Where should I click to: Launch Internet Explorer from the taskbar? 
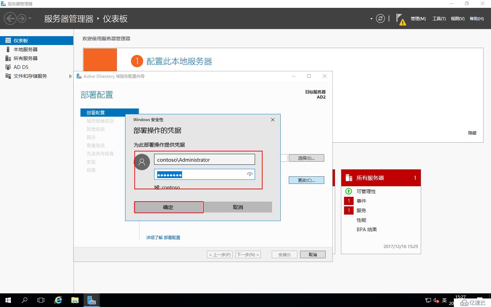coord(58,300)
